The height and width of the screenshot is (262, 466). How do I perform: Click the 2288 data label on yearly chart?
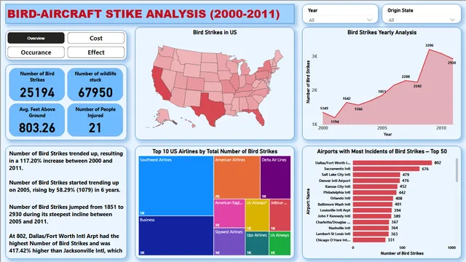point(406,76)
